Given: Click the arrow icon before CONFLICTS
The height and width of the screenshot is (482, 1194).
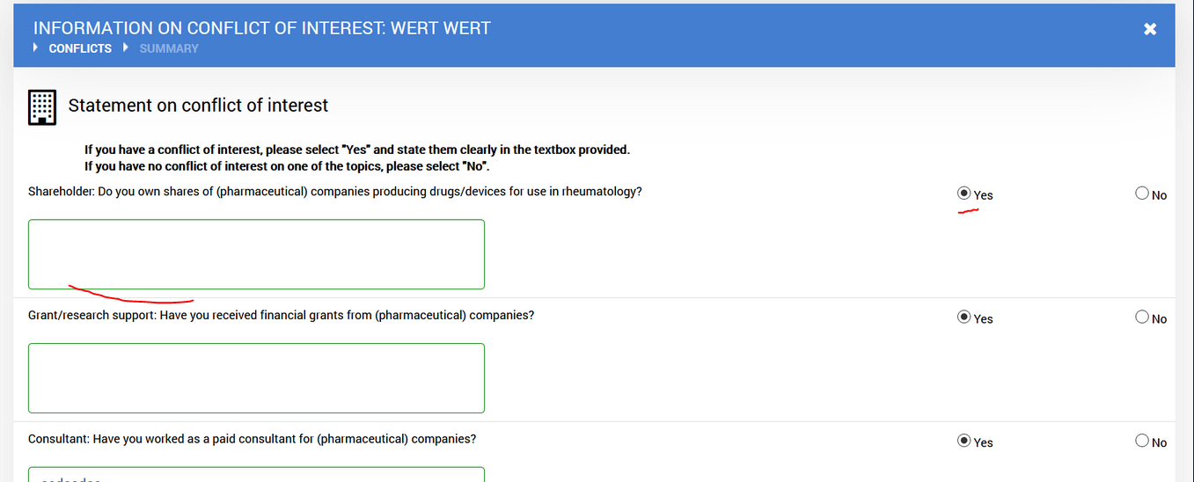Looking at the screenshot, I should (x=35, y=47).
